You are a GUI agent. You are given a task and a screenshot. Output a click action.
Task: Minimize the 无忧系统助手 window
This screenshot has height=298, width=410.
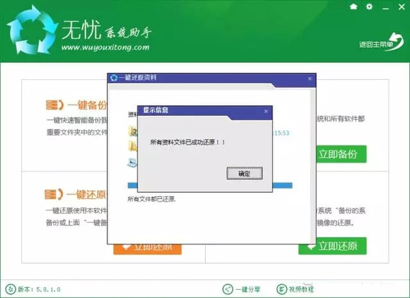[x=385, y=8]
